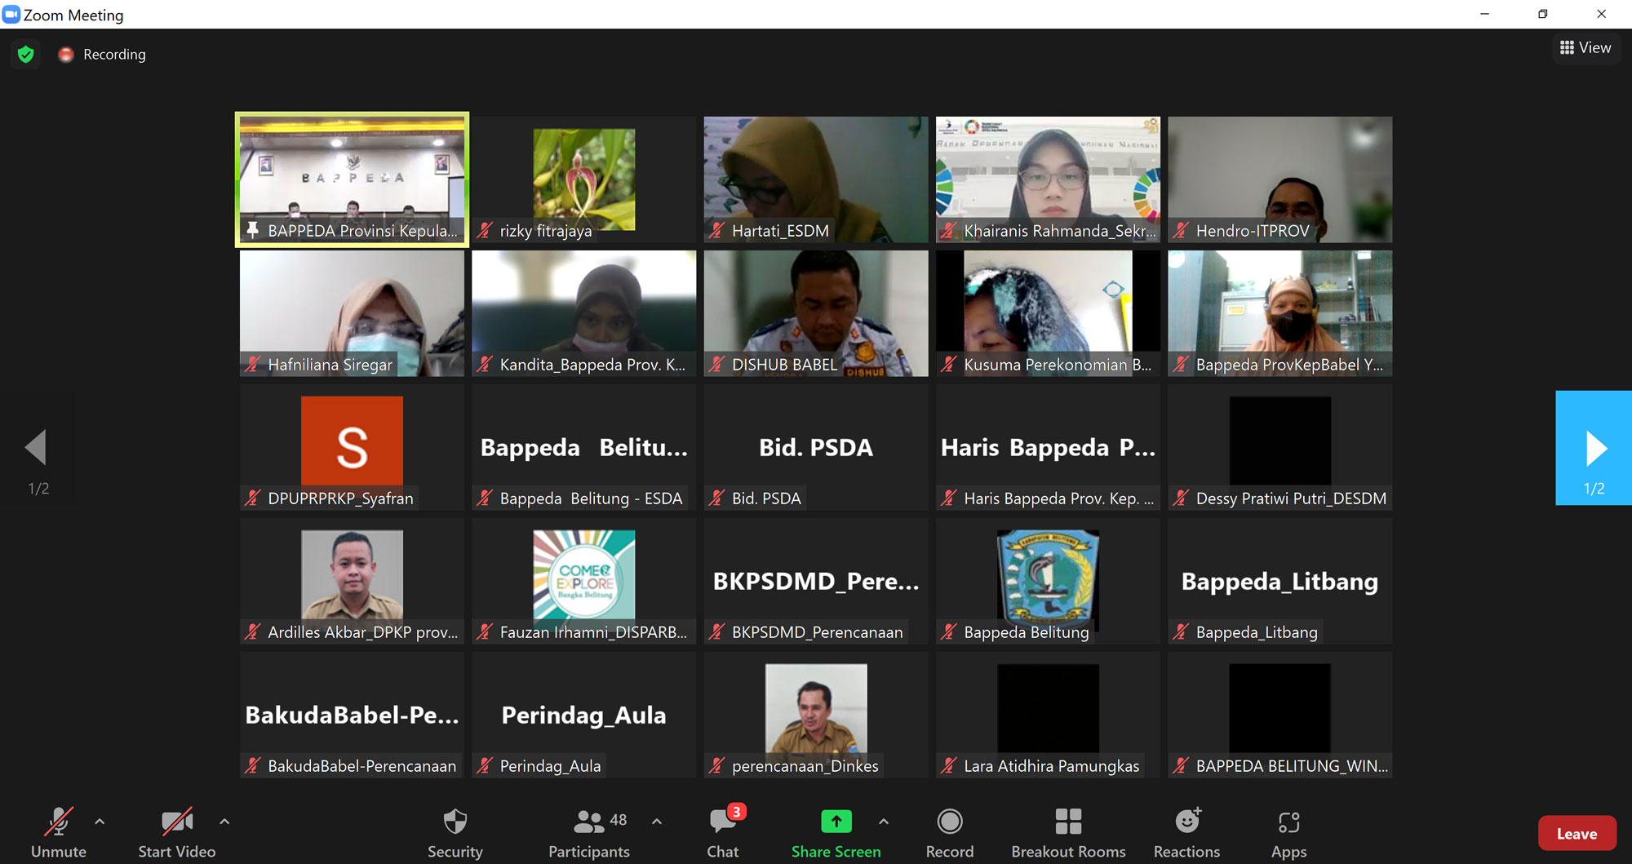This screenshot has height=864, width=1632.
Task: Open the Security shield options
Action: point(455,832)
